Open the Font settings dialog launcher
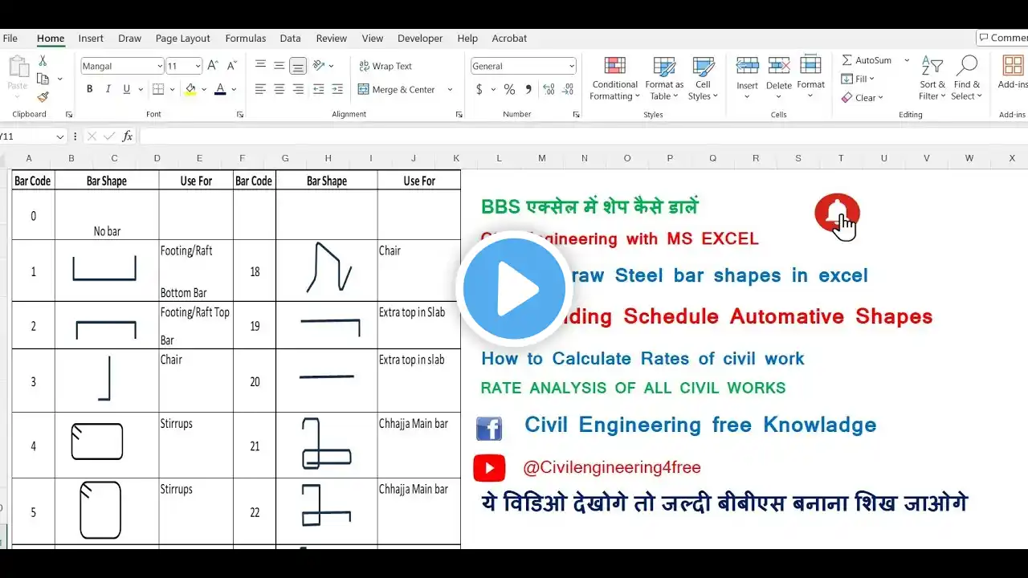 (x=239, y=115)
